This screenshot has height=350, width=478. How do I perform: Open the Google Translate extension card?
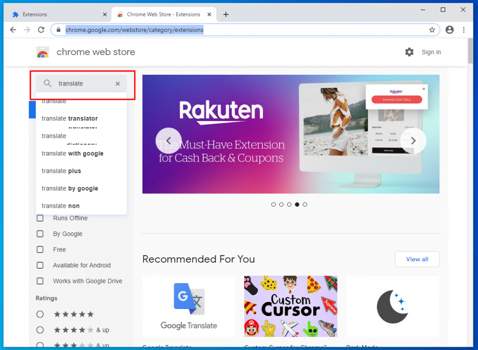(189, 307)
